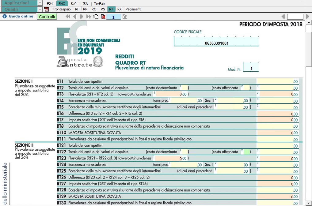
Task: Click the Mod. N. field
Action: (x=251, y=67)
